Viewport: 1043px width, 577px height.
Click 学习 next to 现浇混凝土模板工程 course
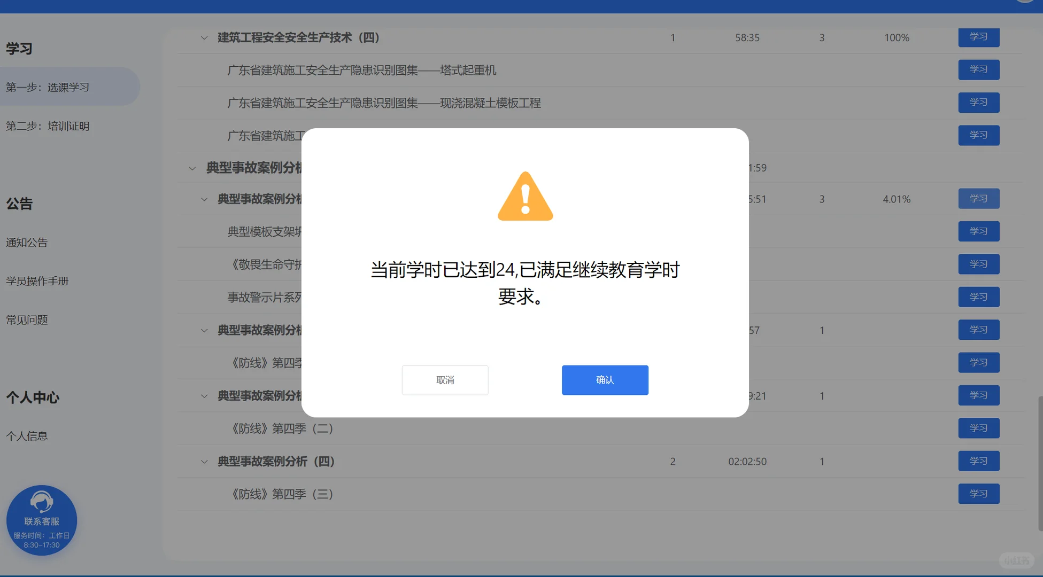tap(978, 103)
